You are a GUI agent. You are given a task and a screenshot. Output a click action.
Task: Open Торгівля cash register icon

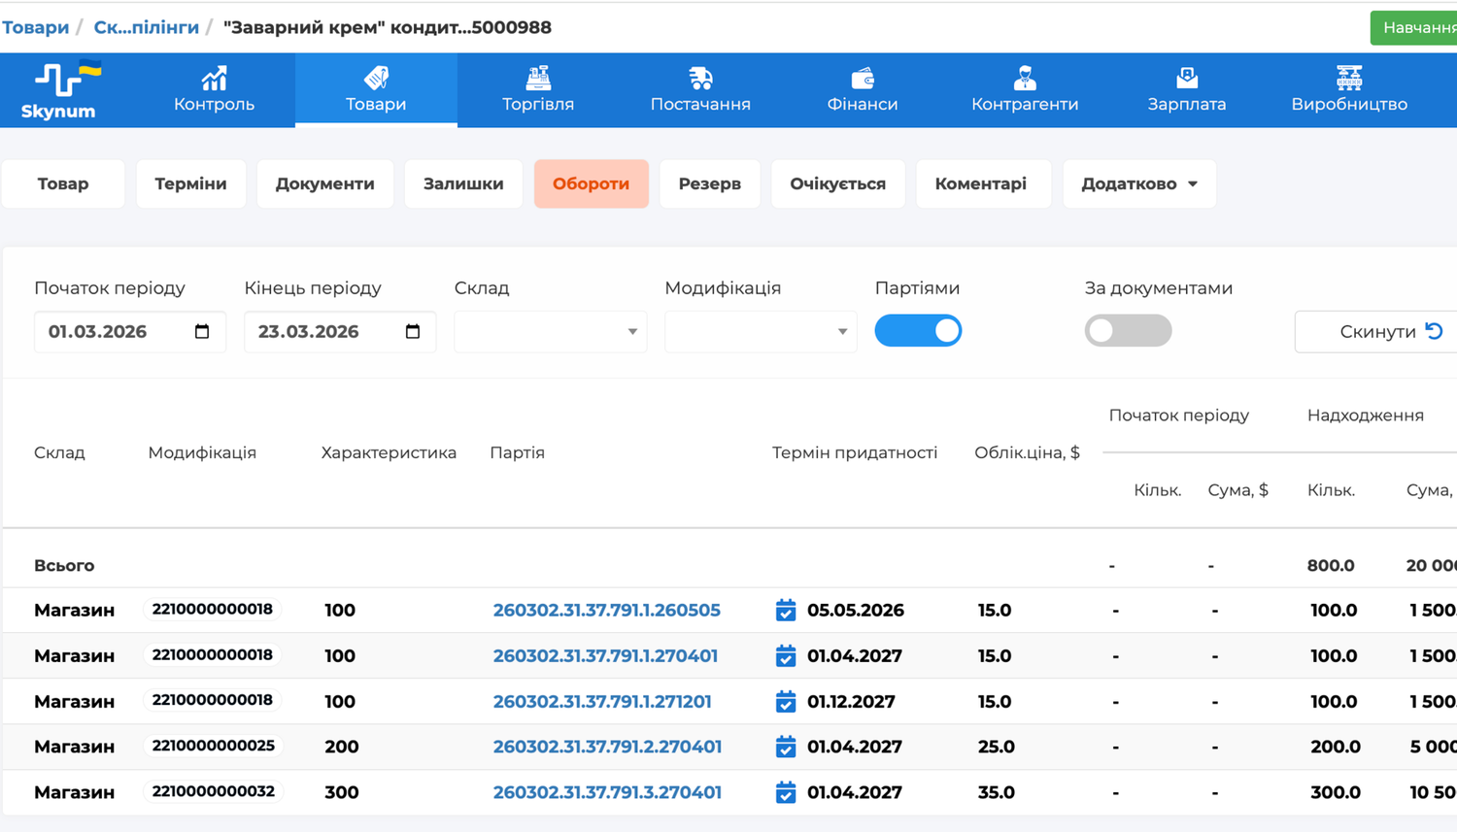tap(537, 78)
